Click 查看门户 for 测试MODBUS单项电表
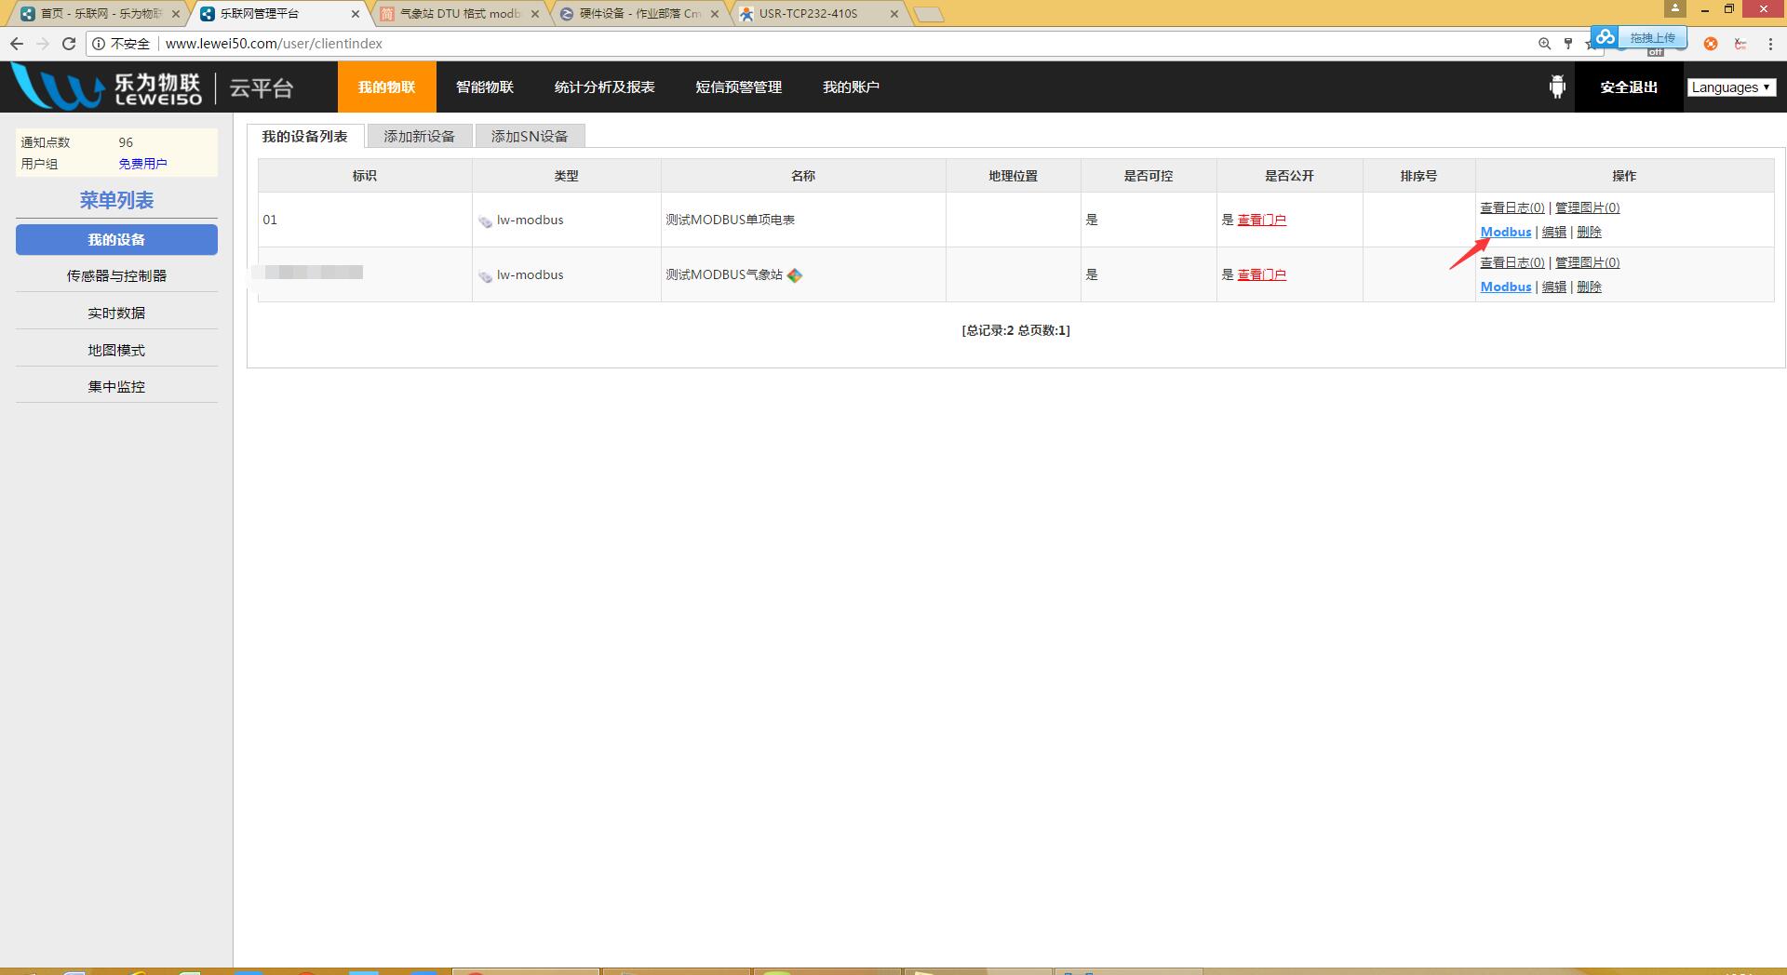 click(1261, 220)
